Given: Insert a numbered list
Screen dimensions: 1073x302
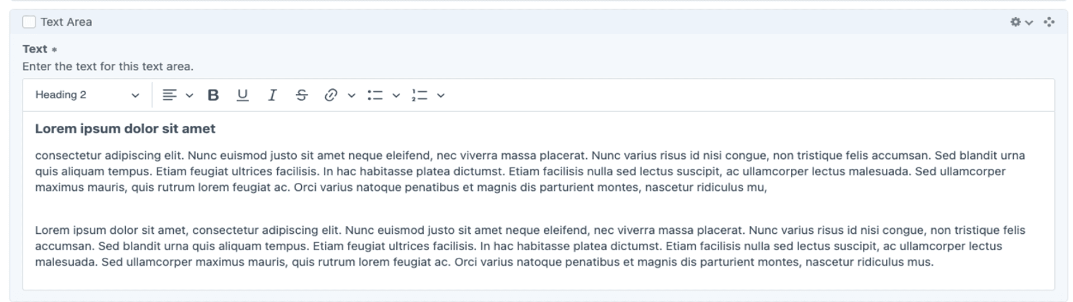Looking at the screenshot, I should click(420, 95).
